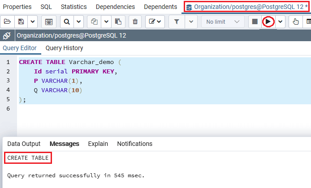Switch to the Query History tab
The height and width of the screenshot is (188, 311).
click(x=64, y=48)
